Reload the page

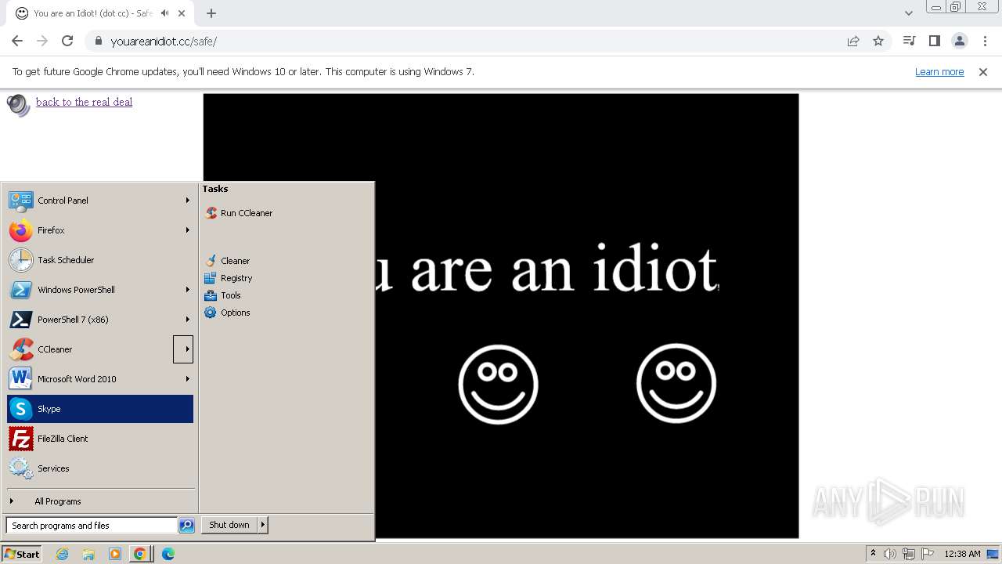pos(67,41)
